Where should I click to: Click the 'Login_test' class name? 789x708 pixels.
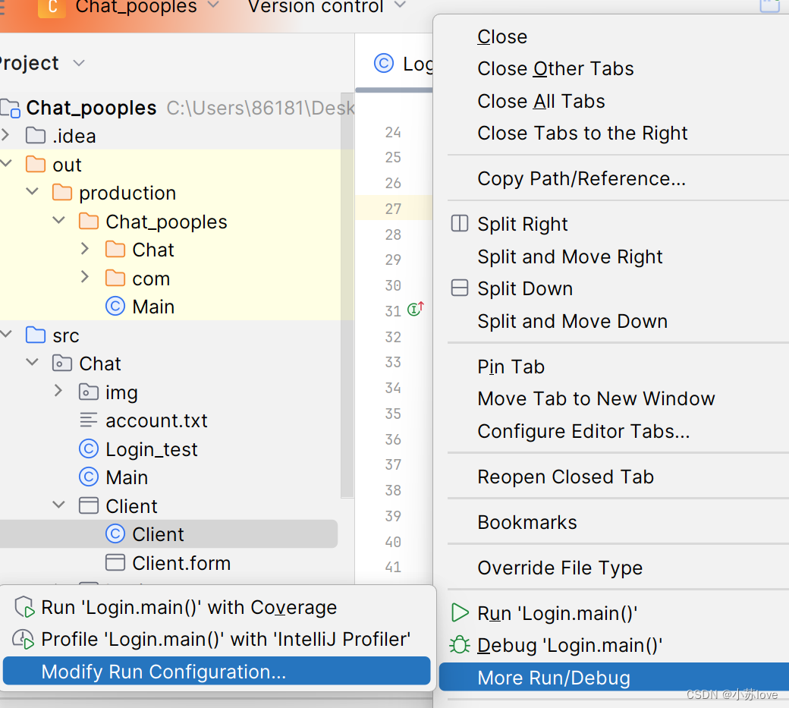[152, 449]
